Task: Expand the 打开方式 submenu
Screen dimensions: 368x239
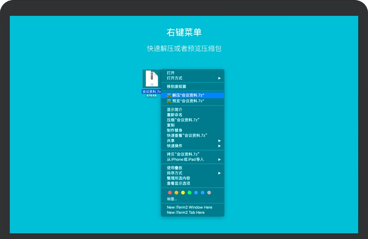Action: [x=175, y=78]
